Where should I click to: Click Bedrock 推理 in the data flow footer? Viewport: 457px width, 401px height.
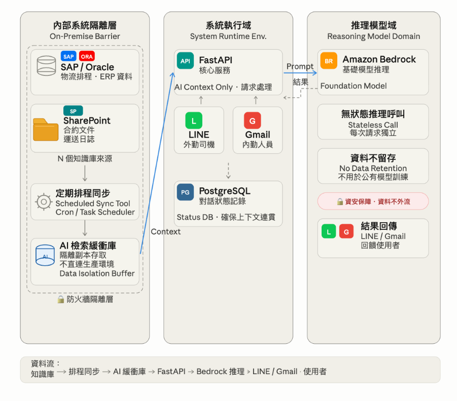(220, 372)
